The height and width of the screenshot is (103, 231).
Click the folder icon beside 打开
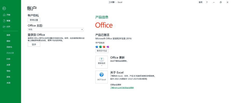(x=4, y=27)
